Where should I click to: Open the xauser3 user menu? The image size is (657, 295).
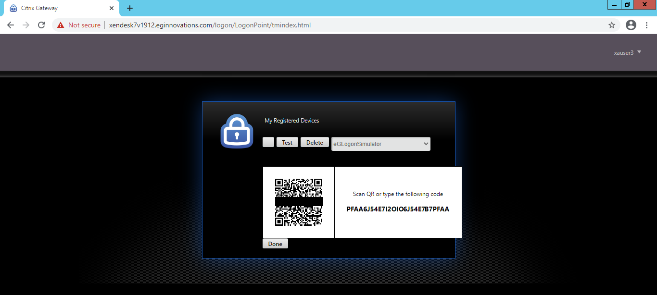click(628, 52)
